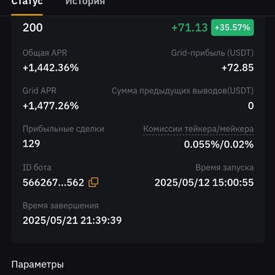
Task: Tap the Grid-прибыль value +72.85
Action: (238, 68)
